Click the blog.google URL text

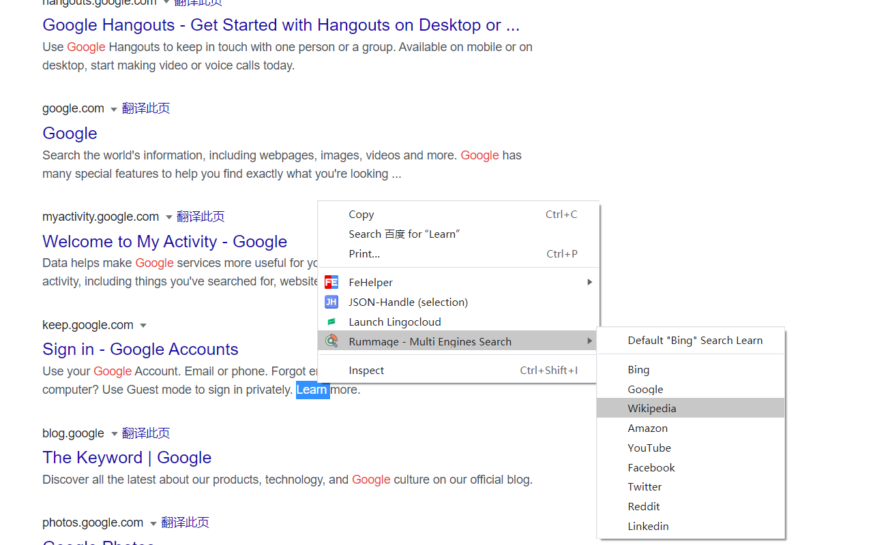click(x=73, y=433)
